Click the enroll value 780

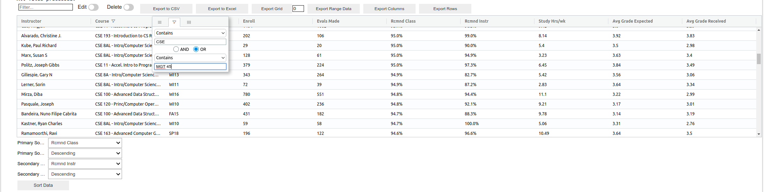[x=246, y=94]
